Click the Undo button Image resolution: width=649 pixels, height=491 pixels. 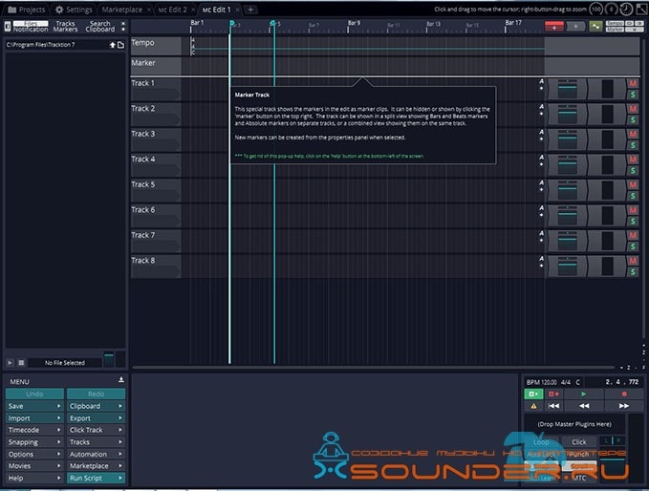(34, 394)
